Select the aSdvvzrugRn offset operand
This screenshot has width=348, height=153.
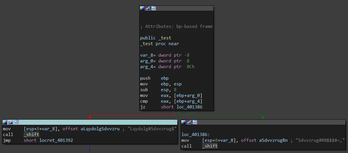[273, 140]
